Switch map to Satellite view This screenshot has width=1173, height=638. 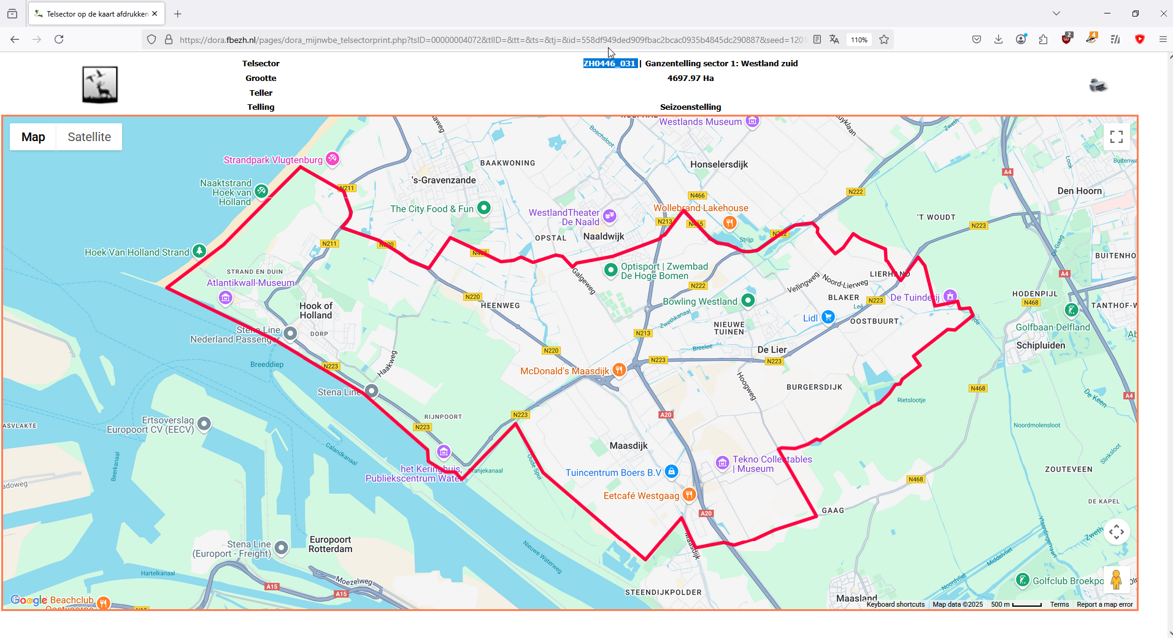click(90, 137)
